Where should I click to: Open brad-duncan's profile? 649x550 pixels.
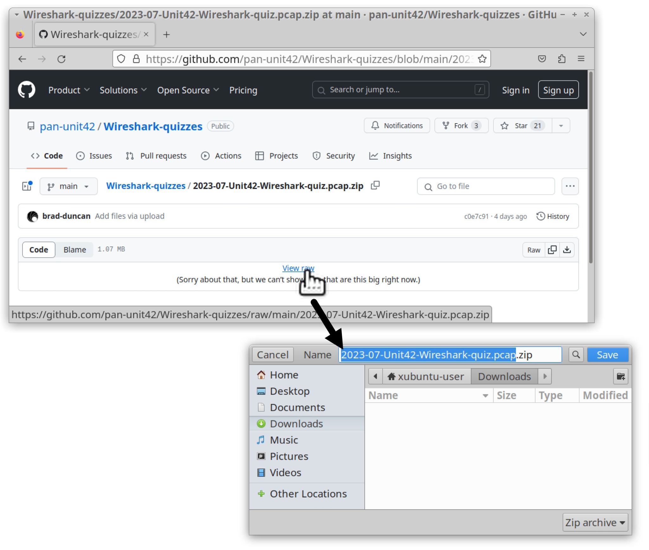[x=66, y=216]
